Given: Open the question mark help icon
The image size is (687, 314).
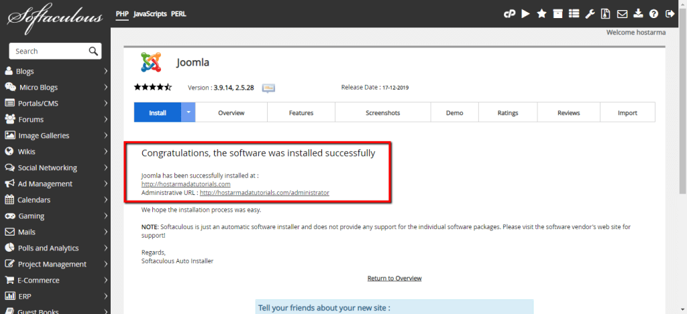Looking at the screenshot, I should pos(653,14).
